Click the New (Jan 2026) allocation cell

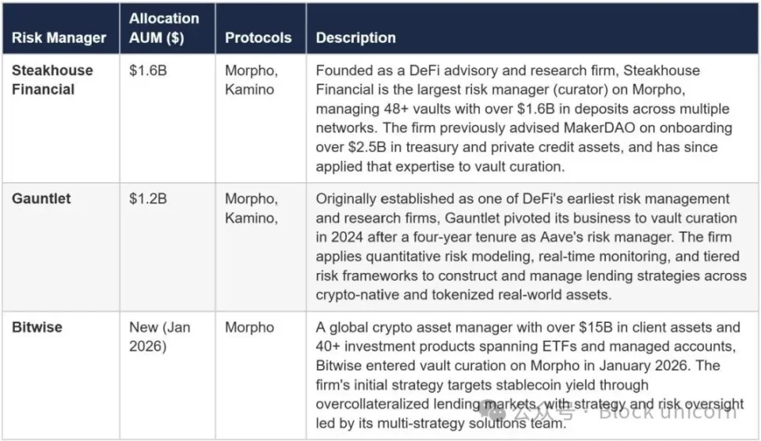160,336
